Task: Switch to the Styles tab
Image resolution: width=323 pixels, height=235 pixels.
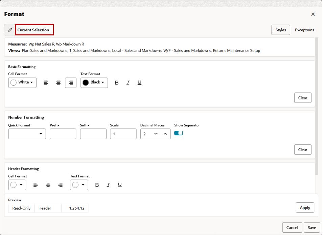Action: click(280, 30)
